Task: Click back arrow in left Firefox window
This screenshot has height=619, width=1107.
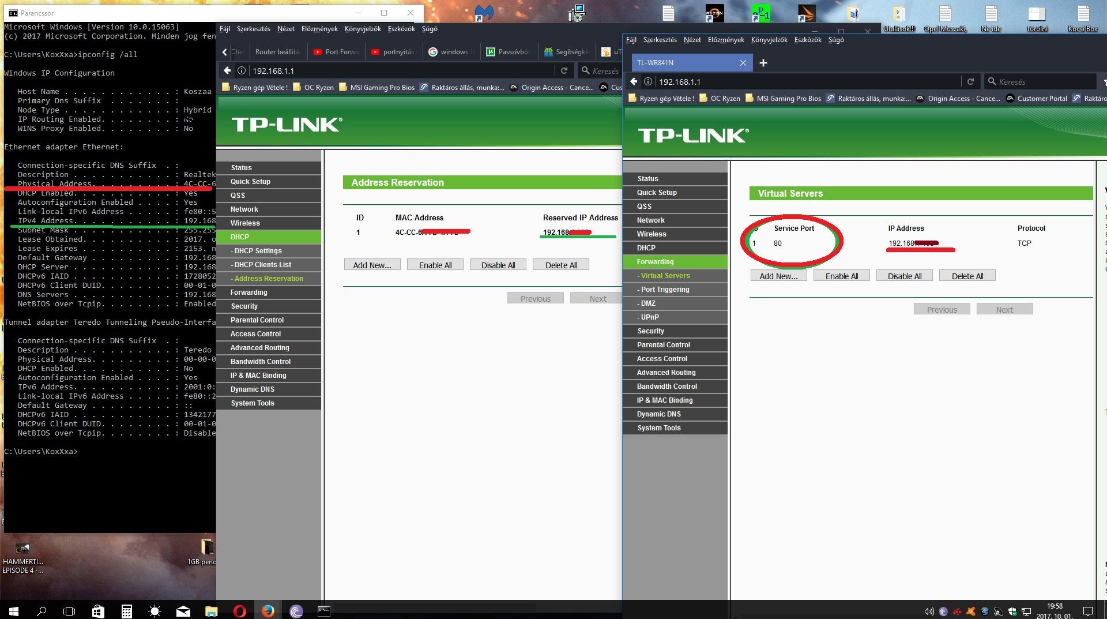Action: point(227,70)
